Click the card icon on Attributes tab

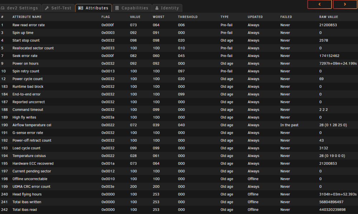point(81,8)
